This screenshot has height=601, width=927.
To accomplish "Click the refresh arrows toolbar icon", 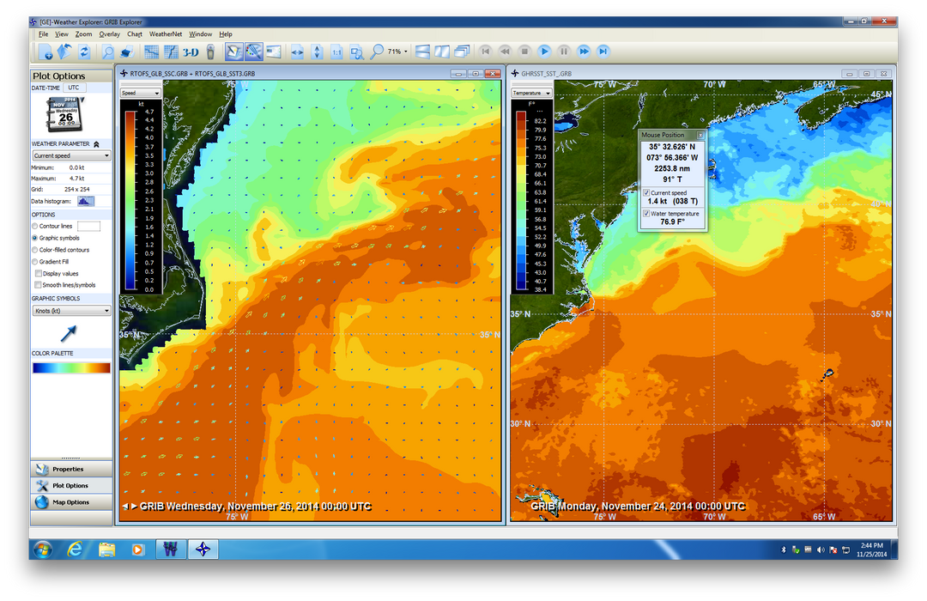I will coord(84,52).
